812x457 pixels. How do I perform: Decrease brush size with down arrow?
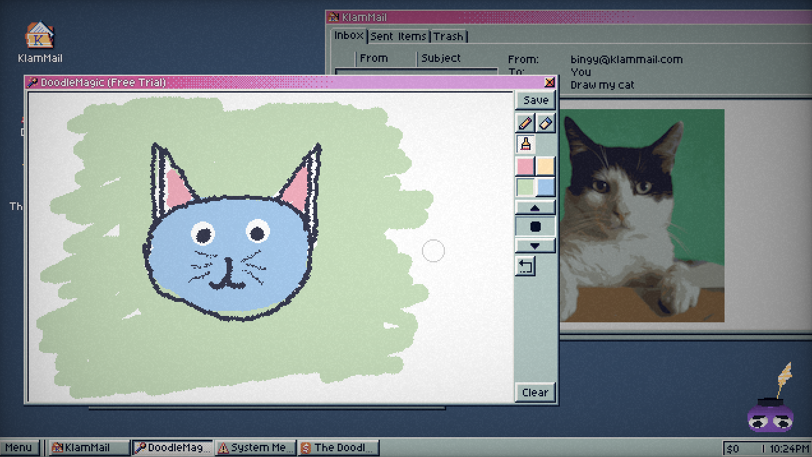(x=536, y=246)
